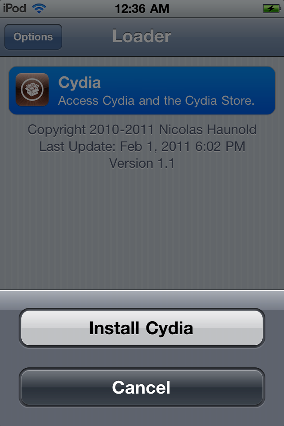This screenshot has height=426, width=284.
Task: Cancel the install action sheet
Action: click(142, 387)
